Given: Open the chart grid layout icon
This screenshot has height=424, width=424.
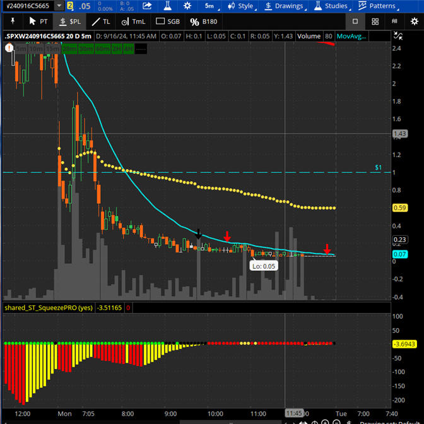Looking at the screenshot, I should click(x=375, y=21).
